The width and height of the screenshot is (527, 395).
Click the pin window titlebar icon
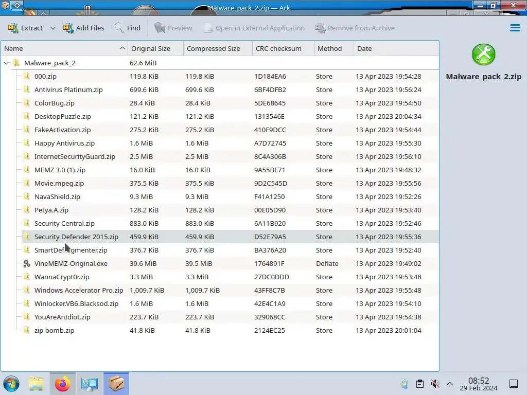click(x=17, y=5)
